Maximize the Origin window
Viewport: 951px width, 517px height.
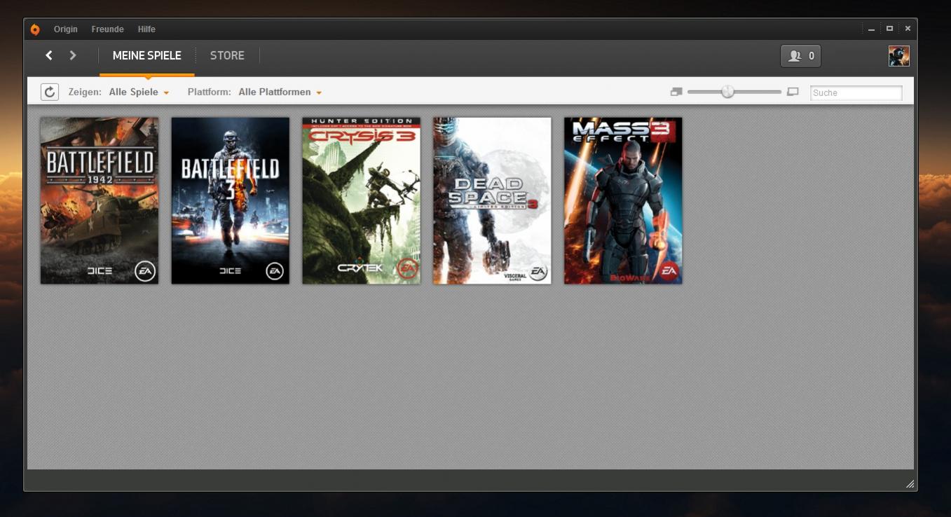889,29
